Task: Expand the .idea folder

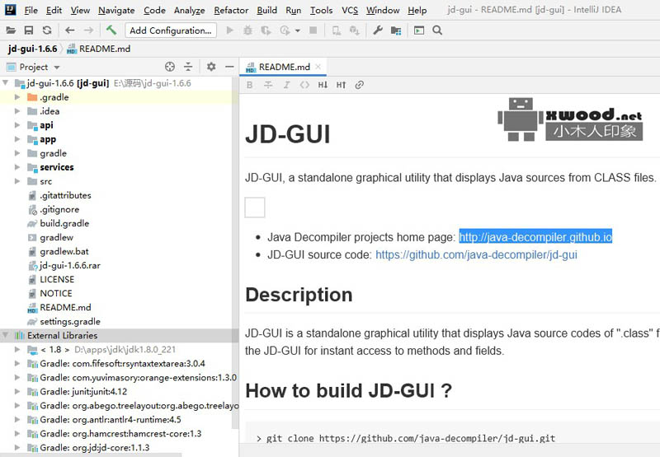Action: pyautogui.click(x=17, y=111)
